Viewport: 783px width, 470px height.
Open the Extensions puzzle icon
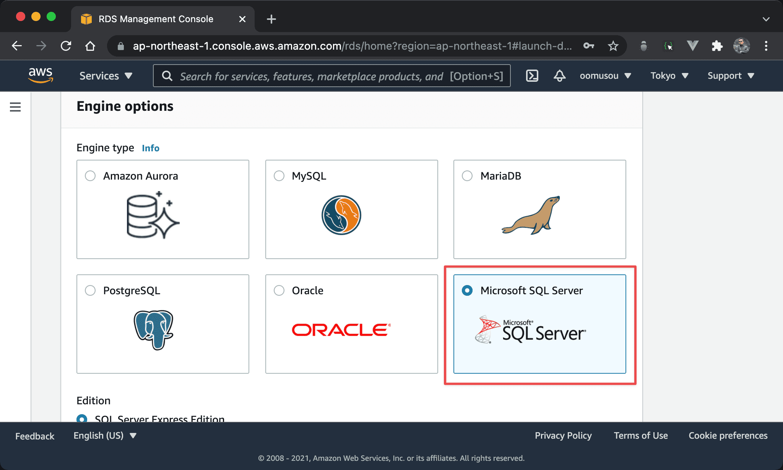point(717,46)
